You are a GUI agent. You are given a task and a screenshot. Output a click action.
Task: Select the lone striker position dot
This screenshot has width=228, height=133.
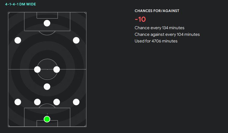(x=47, y=23)
